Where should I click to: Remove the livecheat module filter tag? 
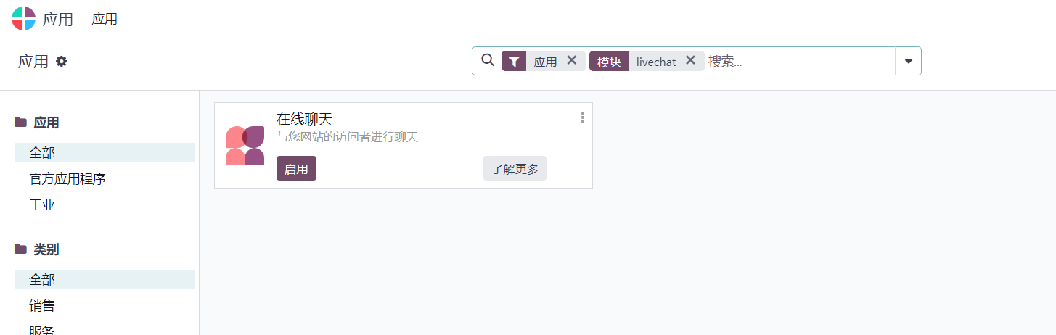coord(690,61)
